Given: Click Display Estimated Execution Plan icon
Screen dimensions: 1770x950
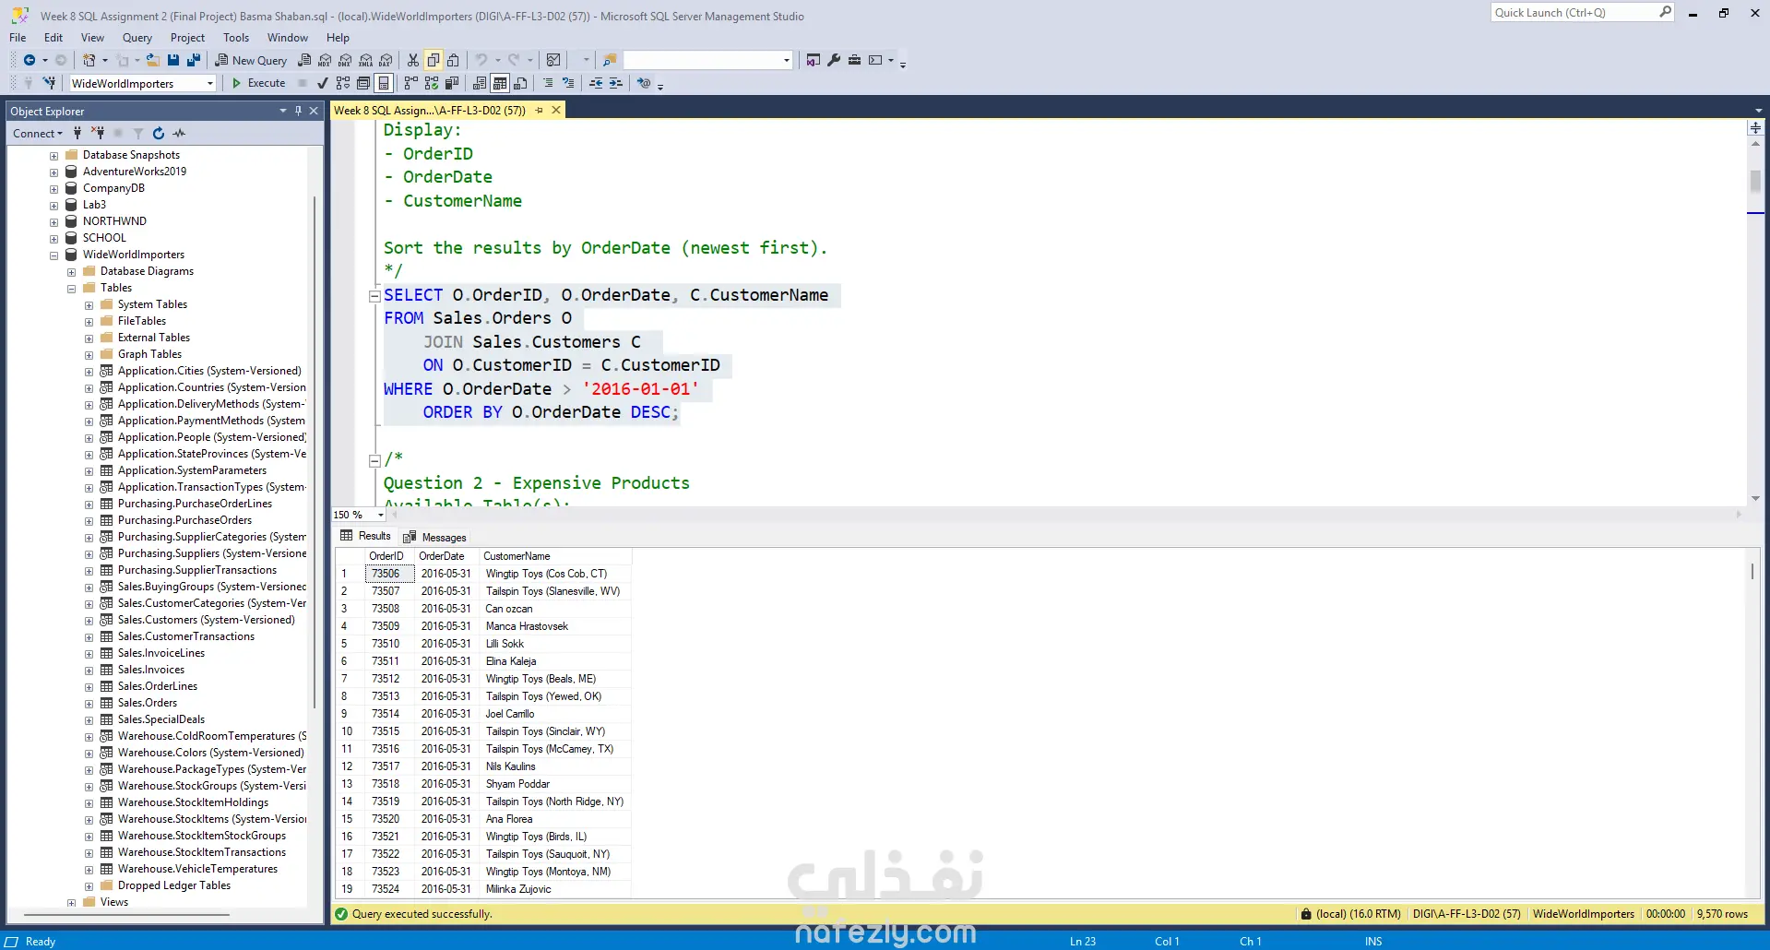Looking at the screenshot, I should point(343,83).
